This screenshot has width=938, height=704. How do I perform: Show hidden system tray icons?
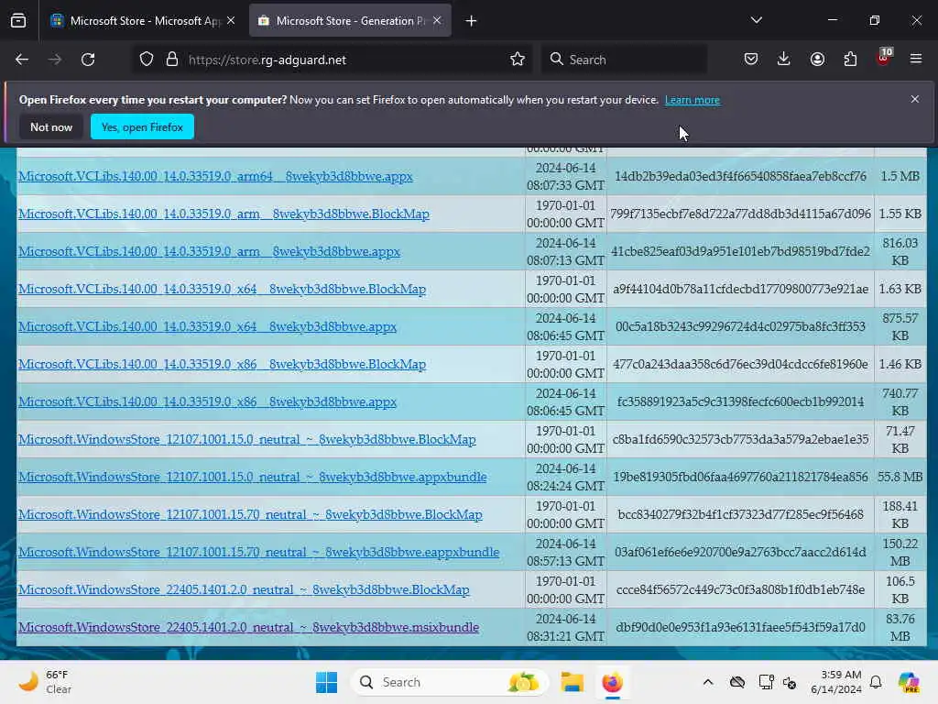[x=708, y=682]
